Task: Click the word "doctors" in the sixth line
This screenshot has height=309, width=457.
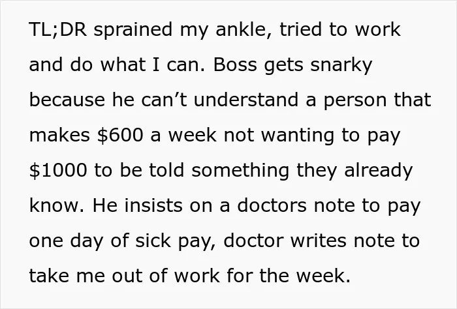Action: [x=272, y=206]
